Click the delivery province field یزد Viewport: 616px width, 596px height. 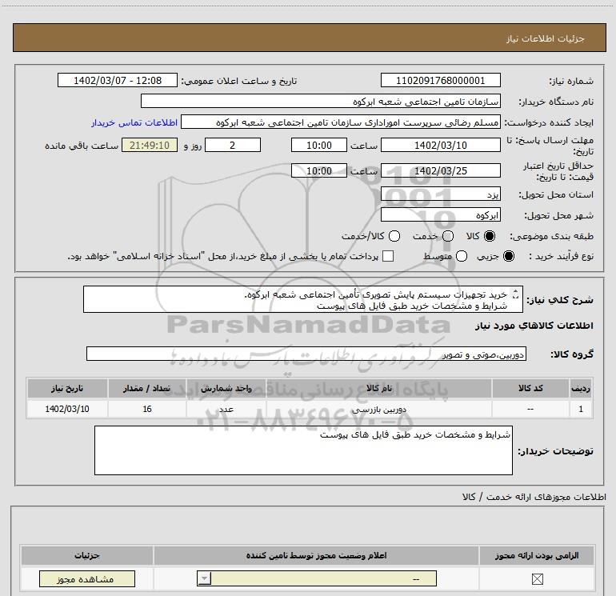point(440,194)
